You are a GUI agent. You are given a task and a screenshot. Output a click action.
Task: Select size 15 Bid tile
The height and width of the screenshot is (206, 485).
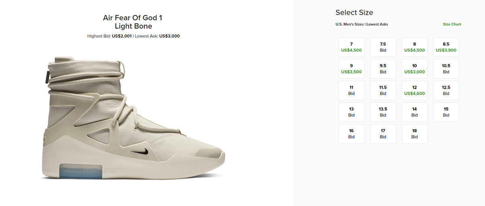point(446,112)
